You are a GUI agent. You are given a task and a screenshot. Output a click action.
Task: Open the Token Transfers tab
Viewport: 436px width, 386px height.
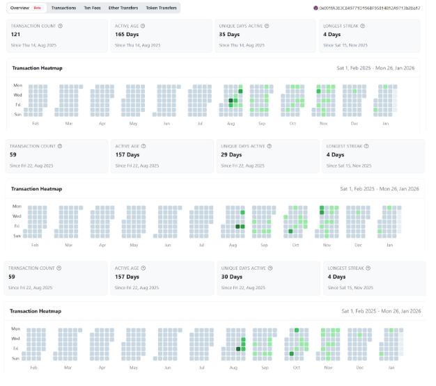[161, 8]
